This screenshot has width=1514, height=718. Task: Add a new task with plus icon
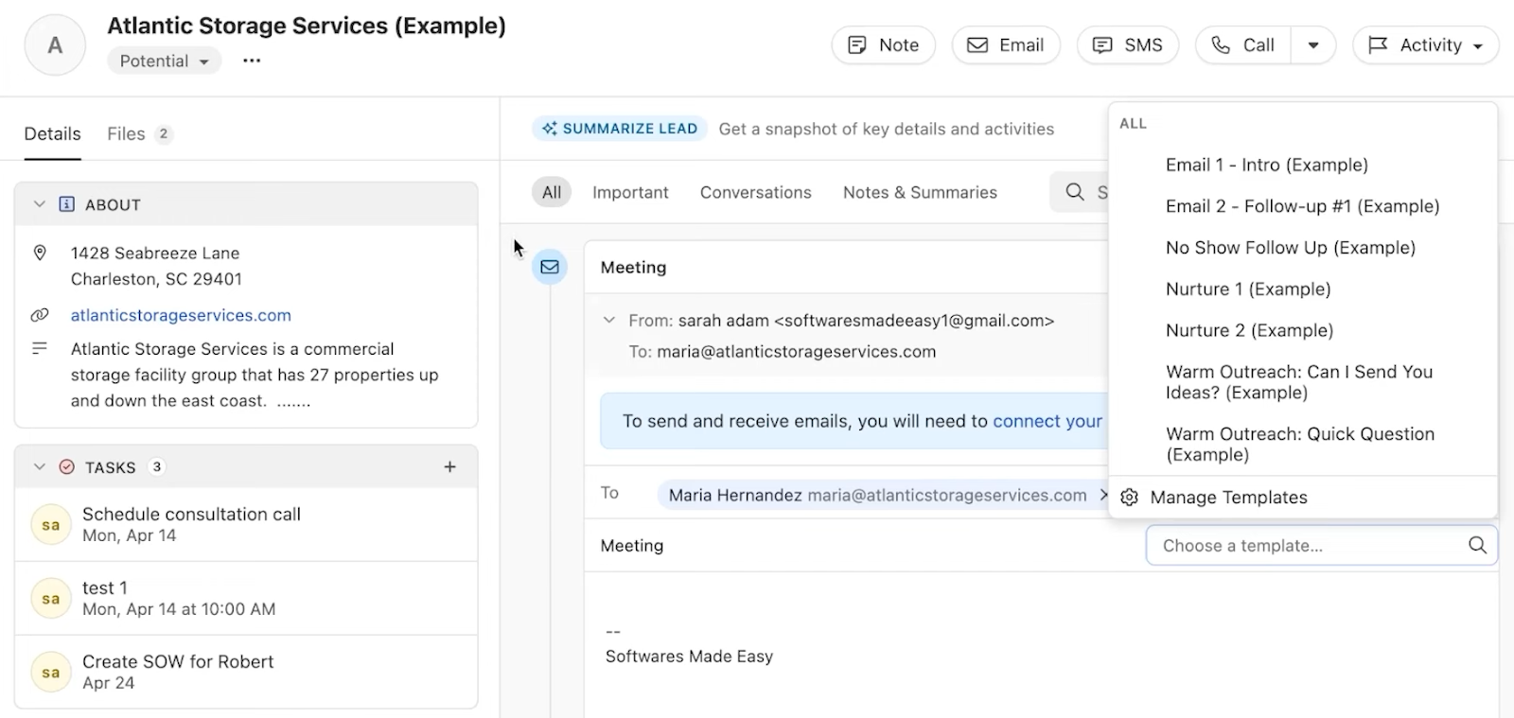pyautogui.click(x=450, y=466)
